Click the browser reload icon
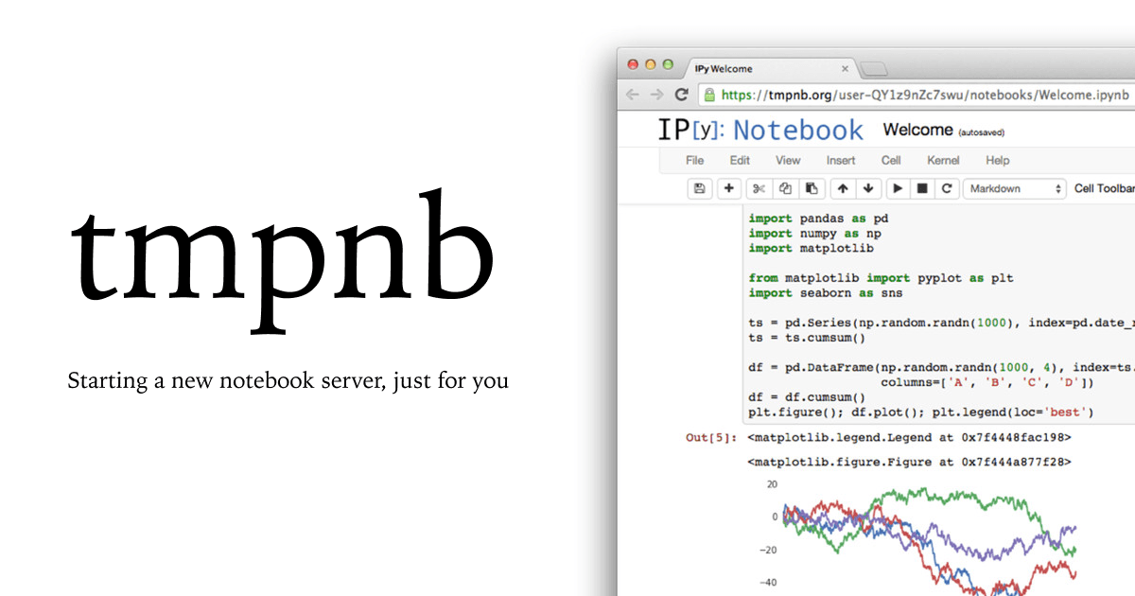Image resolution: width=1135 pixels, height=596 pixels. (682, 95)
